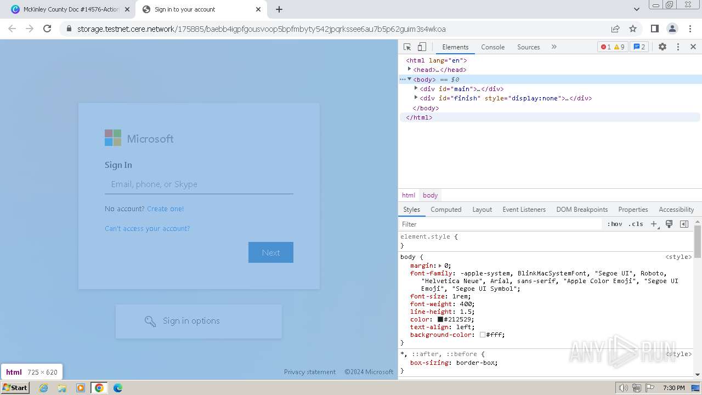Toggle the .cls element classes panel
The image size is (702, 395).
(636, 224)
